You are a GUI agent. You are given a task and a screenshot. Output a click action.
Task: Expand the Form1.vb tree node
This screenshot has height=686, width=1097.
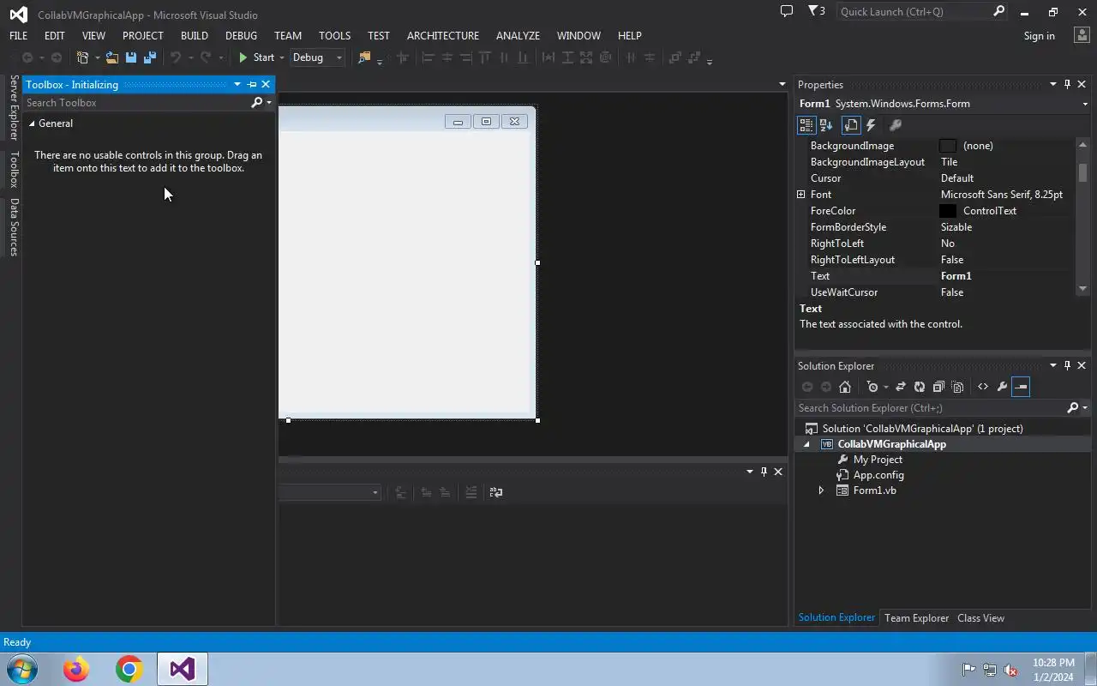pyautogui.click(x=821, y=490)
